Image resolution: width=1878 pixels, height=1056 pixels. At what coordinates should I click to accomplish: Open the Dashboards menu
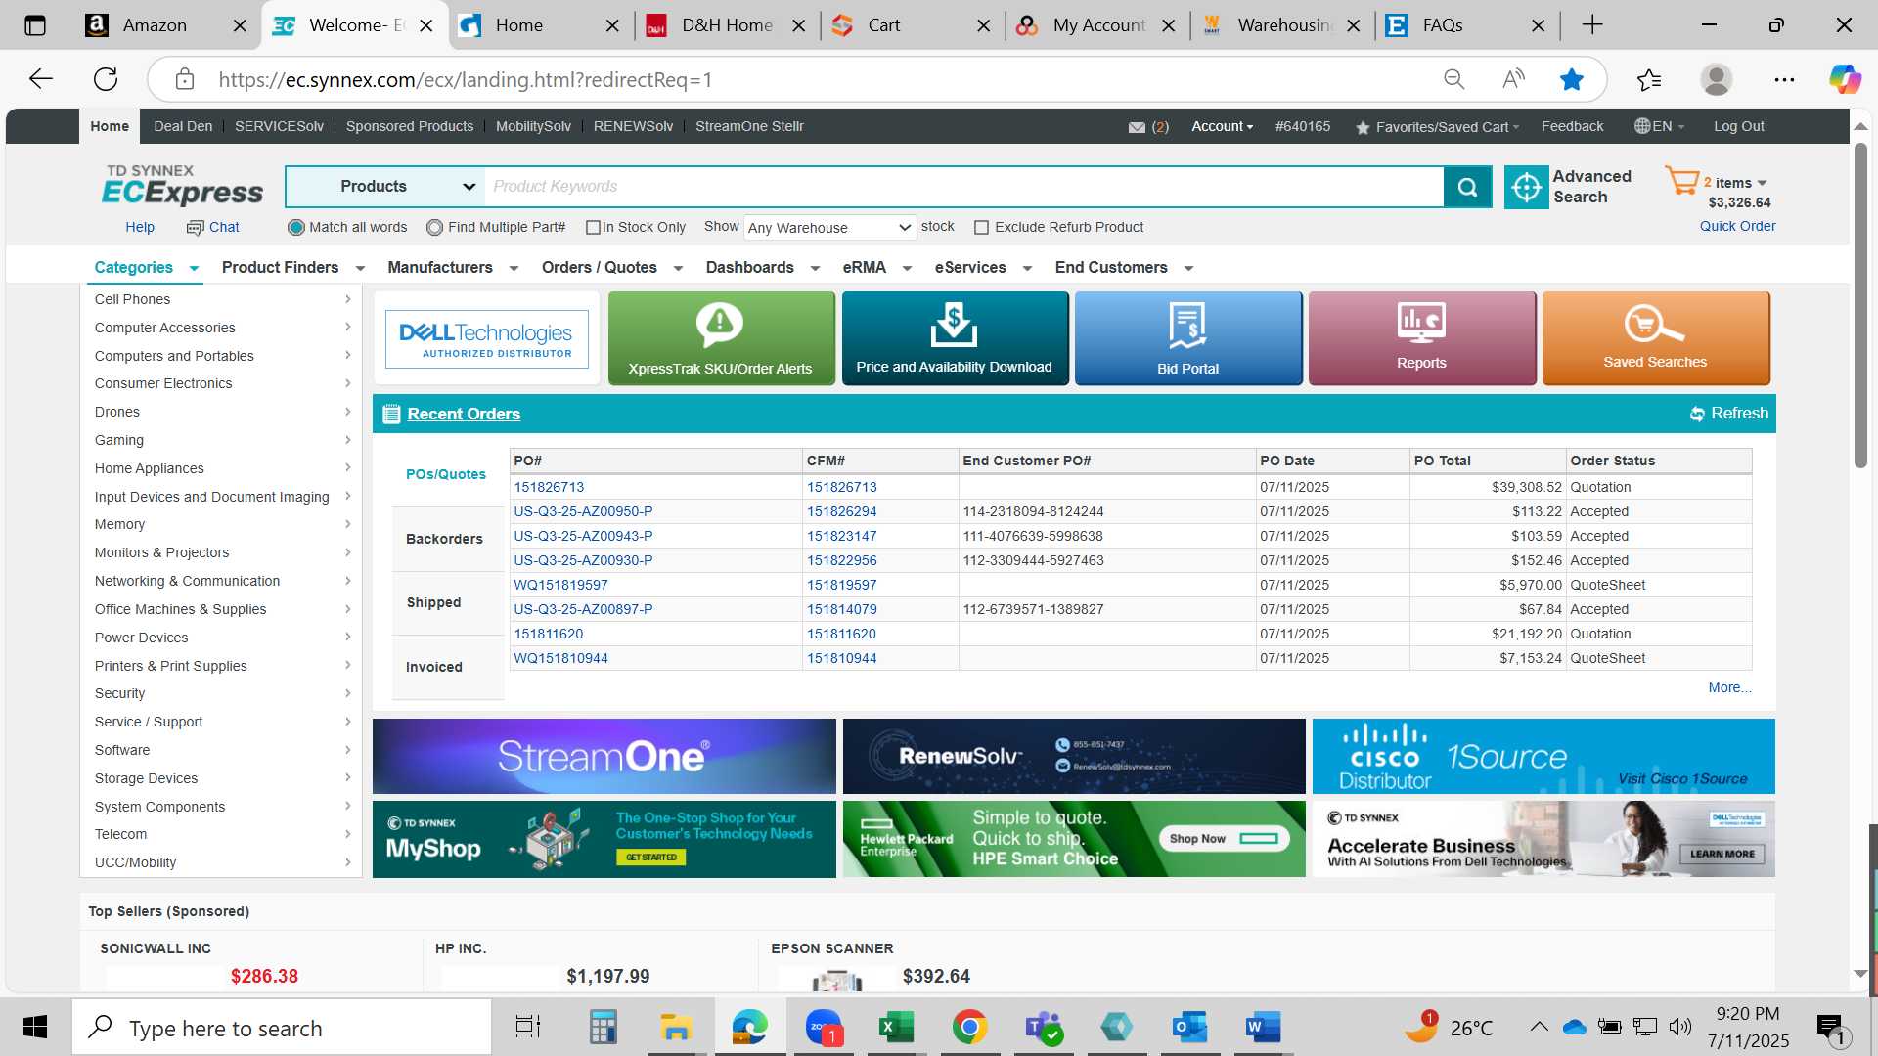(x=762, y=268)
